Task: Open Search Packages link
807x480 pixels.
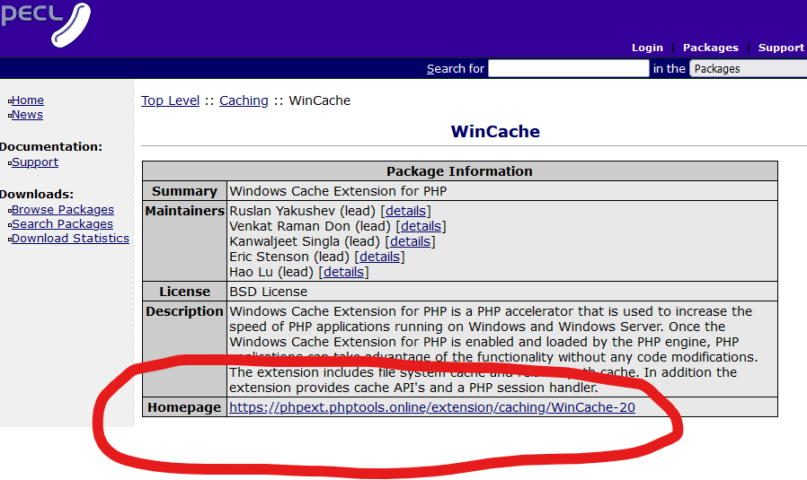Action: (x=62, y=224)
